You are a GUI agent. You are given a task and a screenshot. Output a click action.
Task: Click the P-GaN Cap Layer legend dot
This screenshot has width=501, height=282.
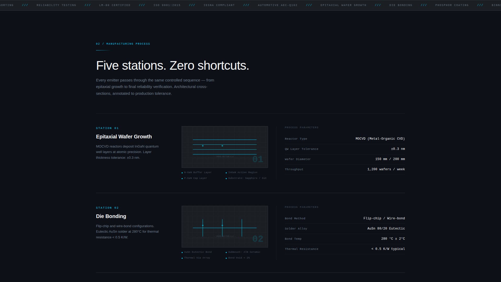[182, 178]
